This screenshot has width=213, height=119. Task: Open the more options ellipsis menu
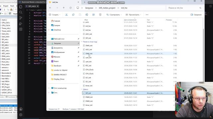tap(147, 15)
